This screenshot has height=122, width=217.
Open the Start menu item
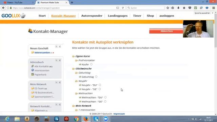point(42,16)
